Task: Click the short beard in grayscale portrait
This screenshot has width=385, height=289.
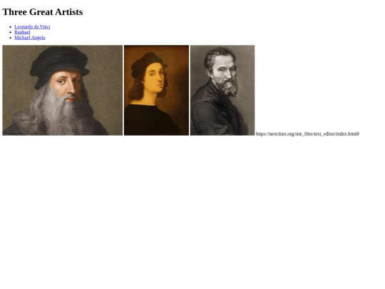Action: click(228, 87)
